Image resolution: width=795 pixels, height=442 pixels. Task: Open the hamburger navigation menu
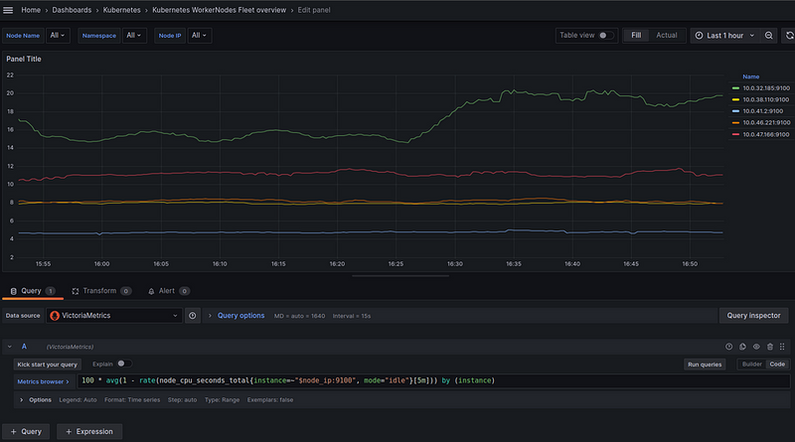pos(8,10)
